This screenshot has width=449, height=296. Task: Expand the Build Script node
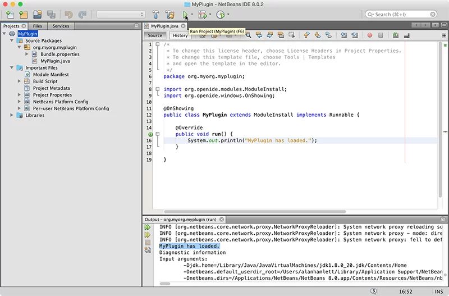[x=19, y=81]
